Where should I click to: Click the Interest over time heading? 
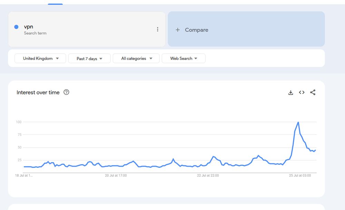point(38,92)
